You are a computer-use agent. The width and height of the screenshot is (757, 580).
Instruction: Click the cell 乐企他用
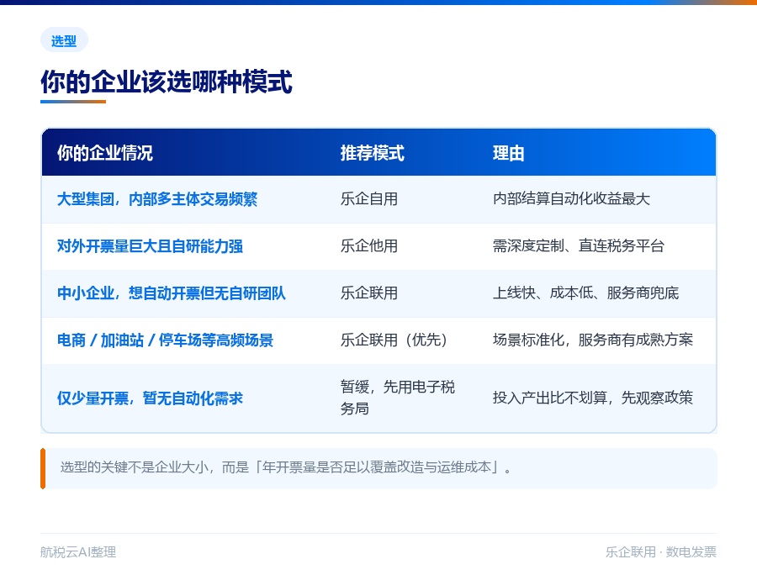(x=369, y=246)
